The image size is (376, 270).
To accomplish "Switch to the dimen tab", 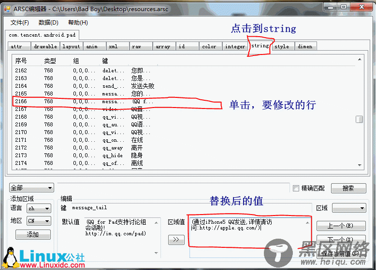I will click(306, 46).
